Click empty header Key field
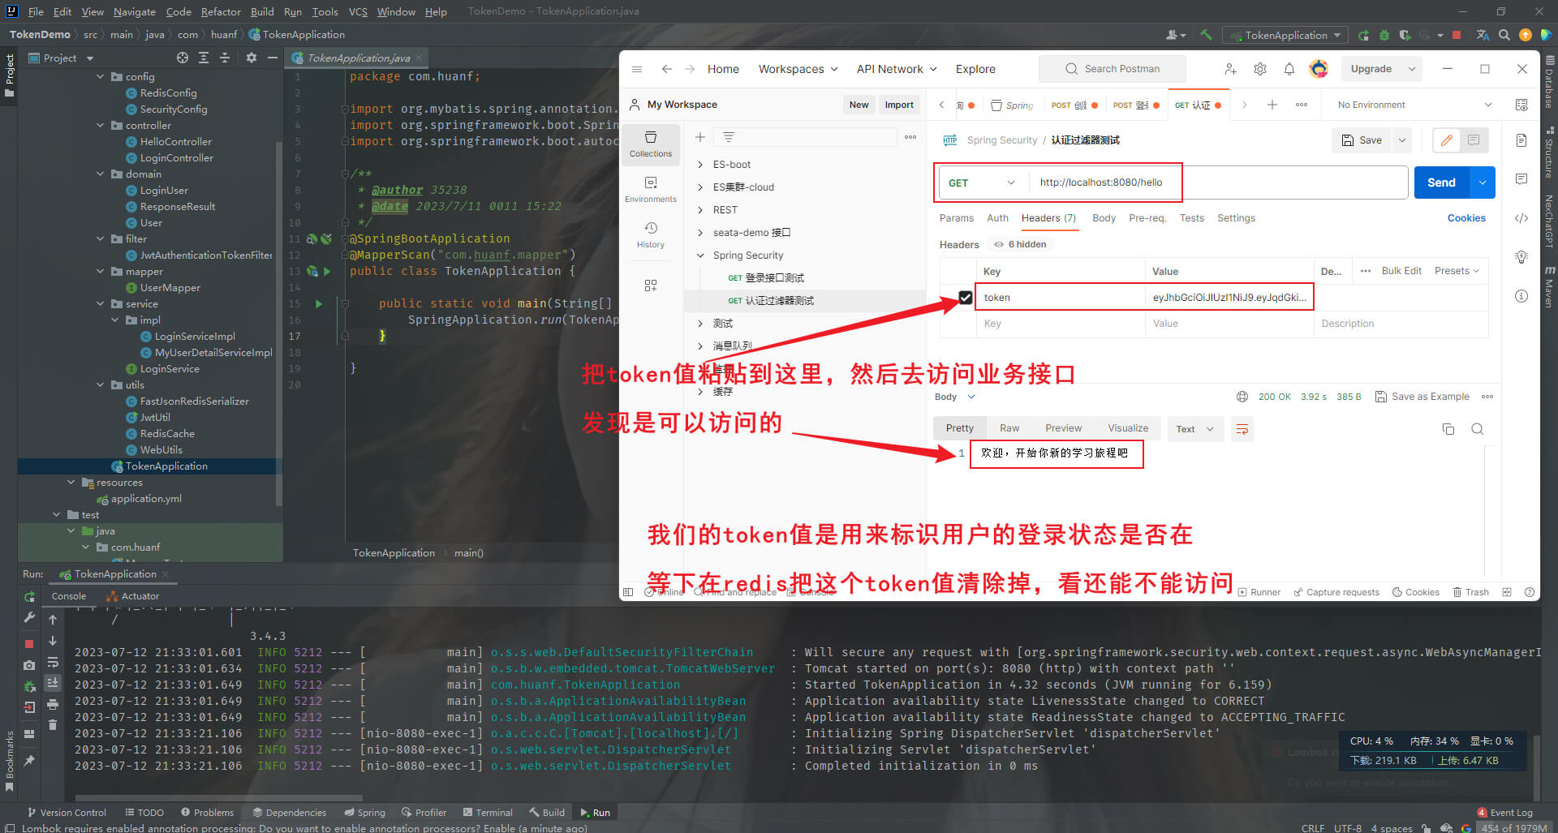 click(1059, 324)
